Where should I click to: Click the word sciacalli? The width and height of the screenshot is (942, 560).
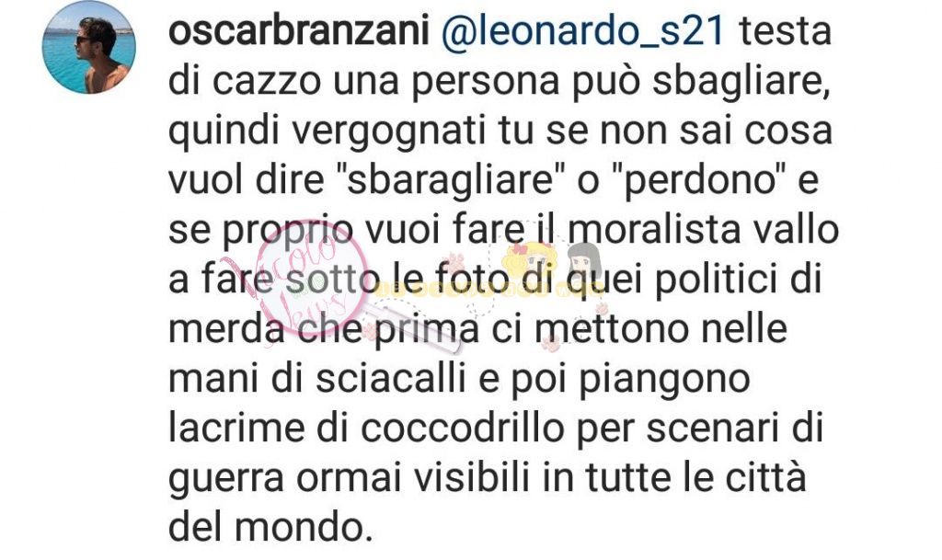(x=391, y=379)
